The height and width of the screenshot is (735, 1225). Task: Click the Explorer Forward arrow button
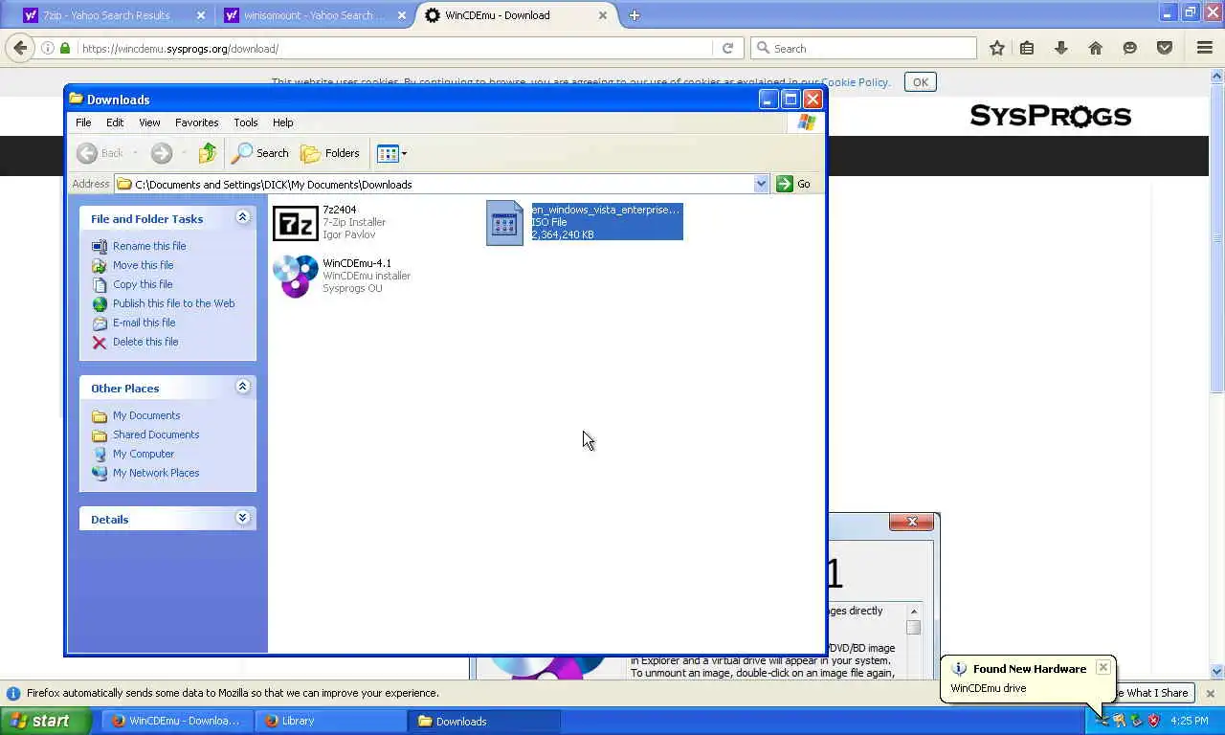[162, 153]
